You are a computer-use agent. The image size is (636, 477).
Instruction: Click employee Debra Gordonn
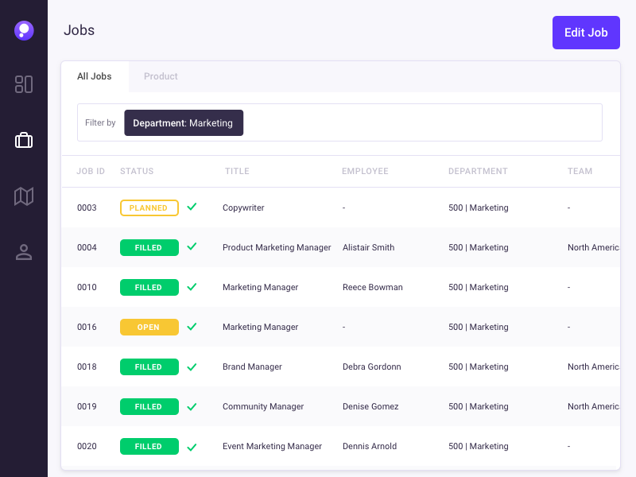(372, 366)
